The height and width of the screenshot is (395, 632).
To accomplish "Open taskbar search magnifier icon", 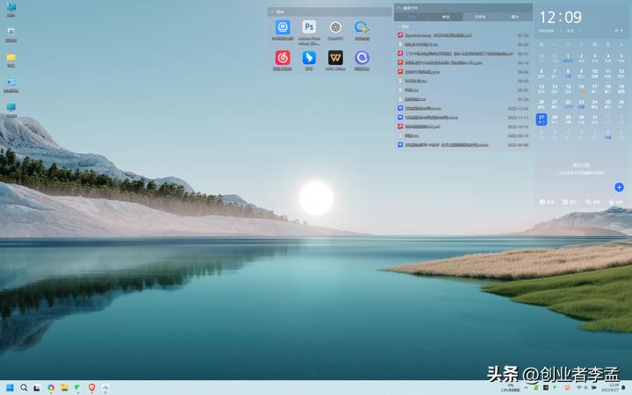I will tap(24, 387).
